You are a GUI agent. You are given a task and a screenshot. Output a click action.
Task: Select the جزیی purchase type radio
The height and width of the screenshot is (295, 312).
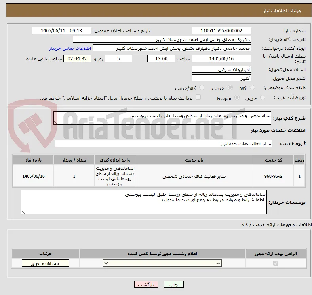tap(263, 98)
